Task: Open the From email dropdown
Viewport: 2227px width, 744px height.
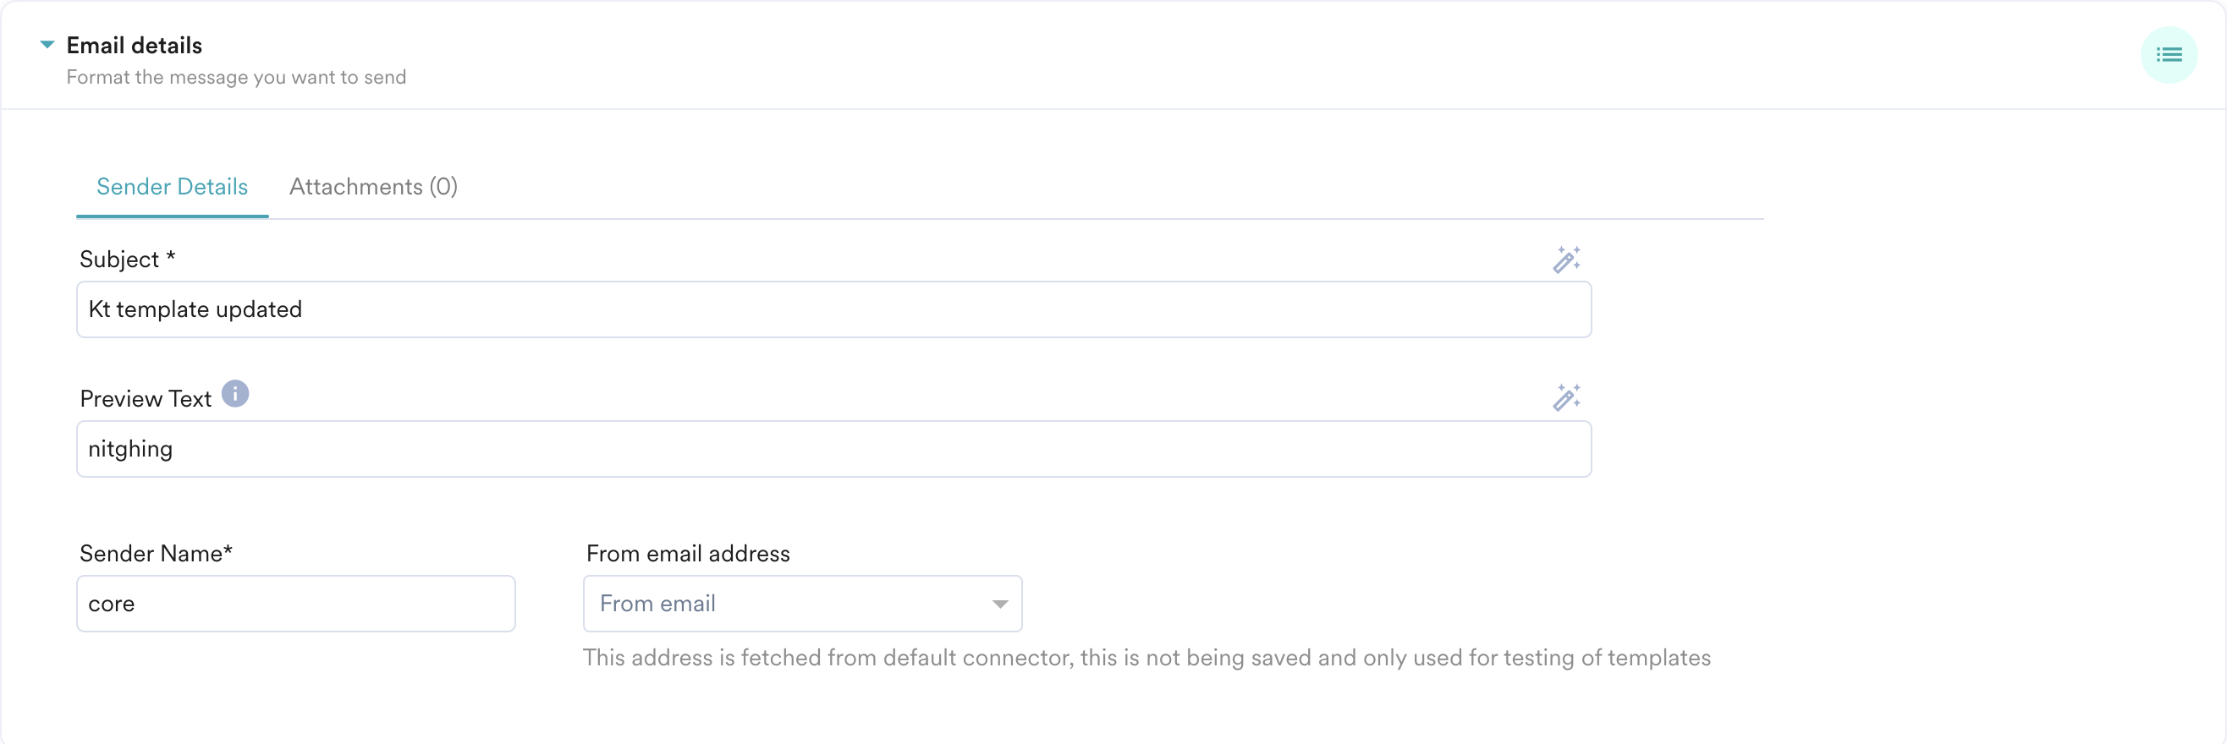Action: point(802,603)
